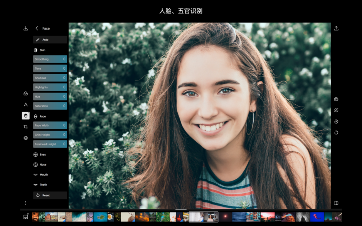
Task: Click the import image icon top left
Action: (25, 28)
